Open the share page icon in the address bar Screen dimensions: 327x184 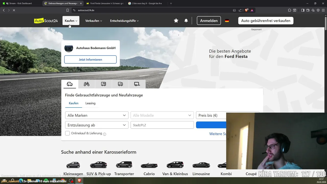point(240,10)
